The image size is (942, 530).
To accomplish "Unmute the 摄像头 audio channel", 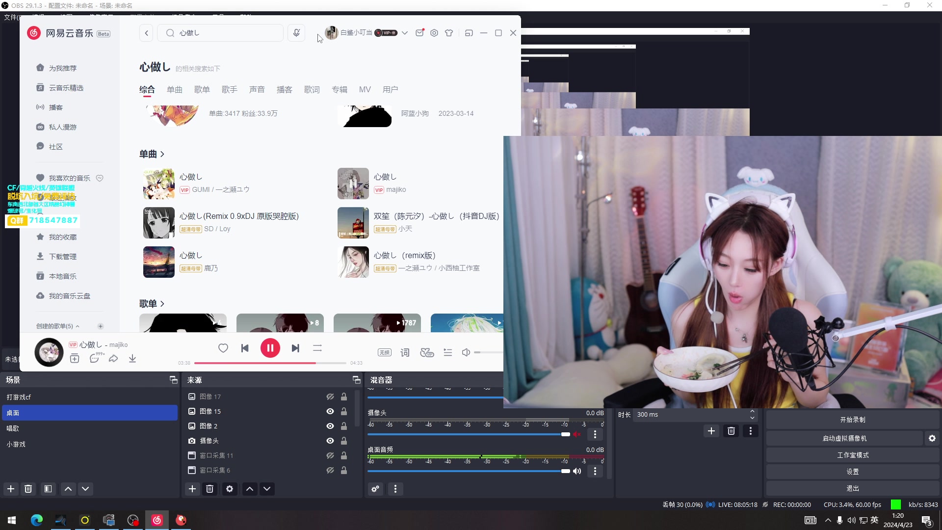I will (577, 434).
